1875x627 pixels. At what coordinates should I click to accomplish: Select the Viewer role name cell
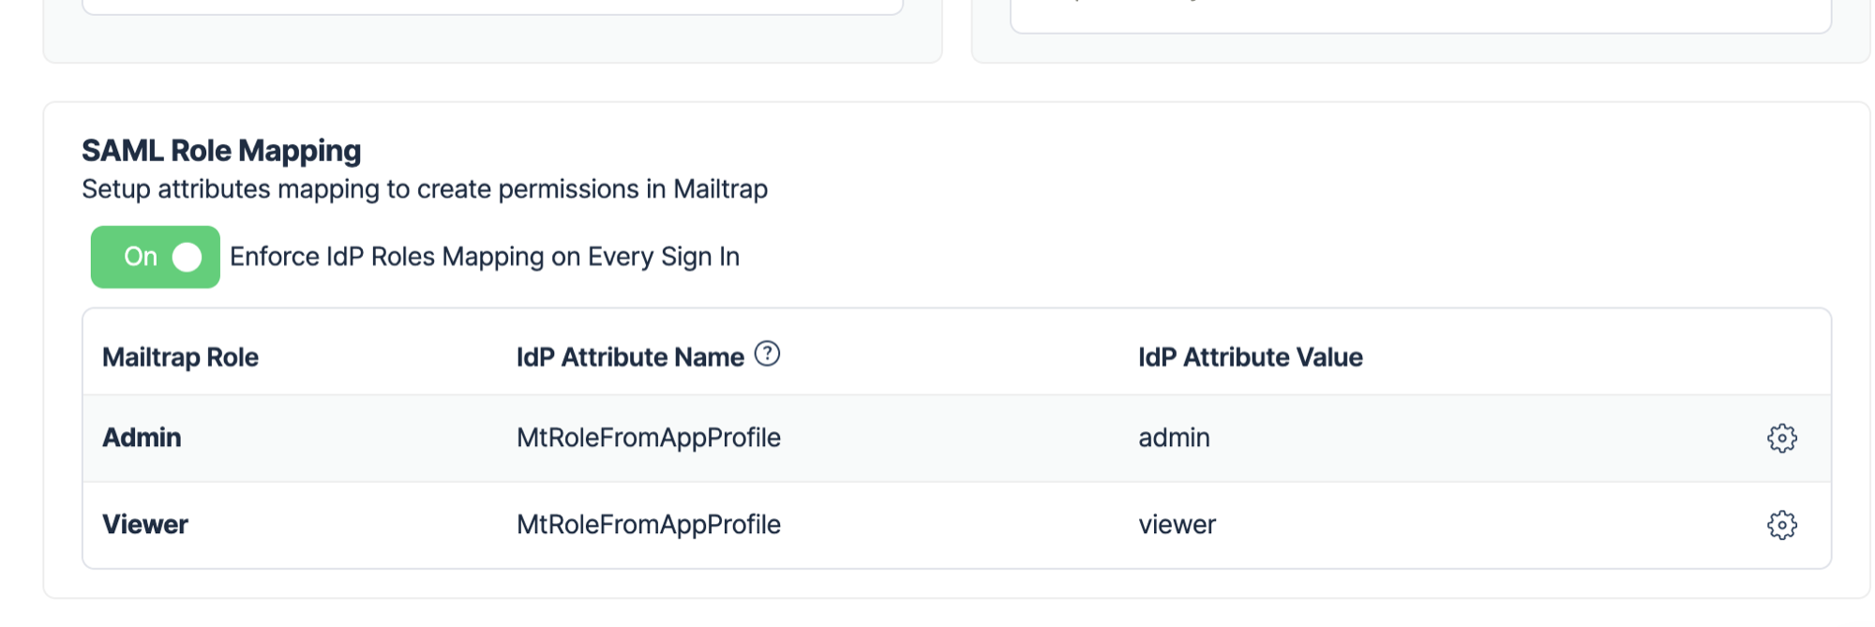tap(145, 525)
